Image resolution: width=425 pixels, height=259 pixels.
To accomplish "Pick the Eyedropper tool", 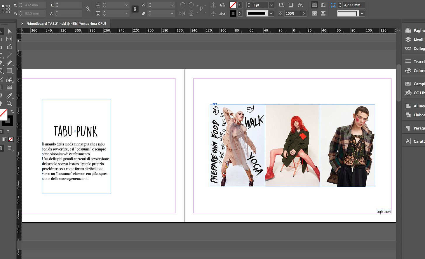I will coord(9,96).
